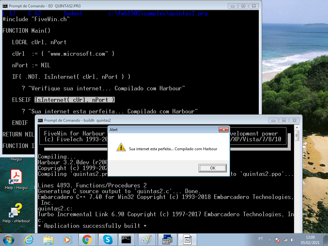Image resolution: width=328 pixels, height=246 pixels.
Task: Close the Alert dialog with X
Action: pos(224,130)
